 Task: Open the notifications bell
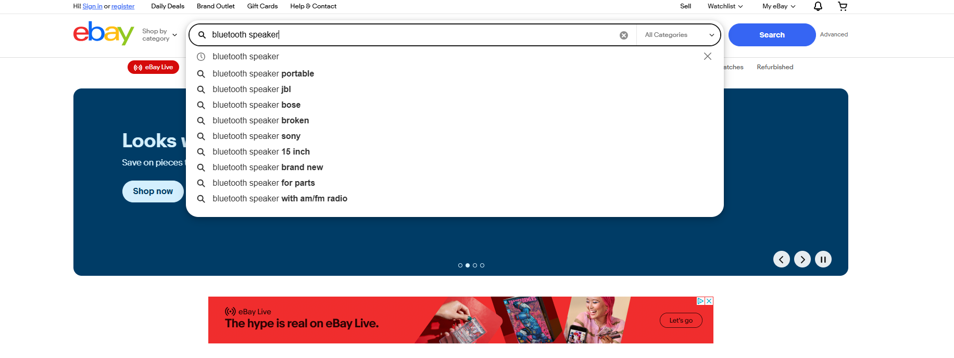[818, 6]
